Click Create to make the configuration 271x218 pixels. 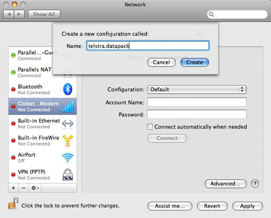[195, 62]
